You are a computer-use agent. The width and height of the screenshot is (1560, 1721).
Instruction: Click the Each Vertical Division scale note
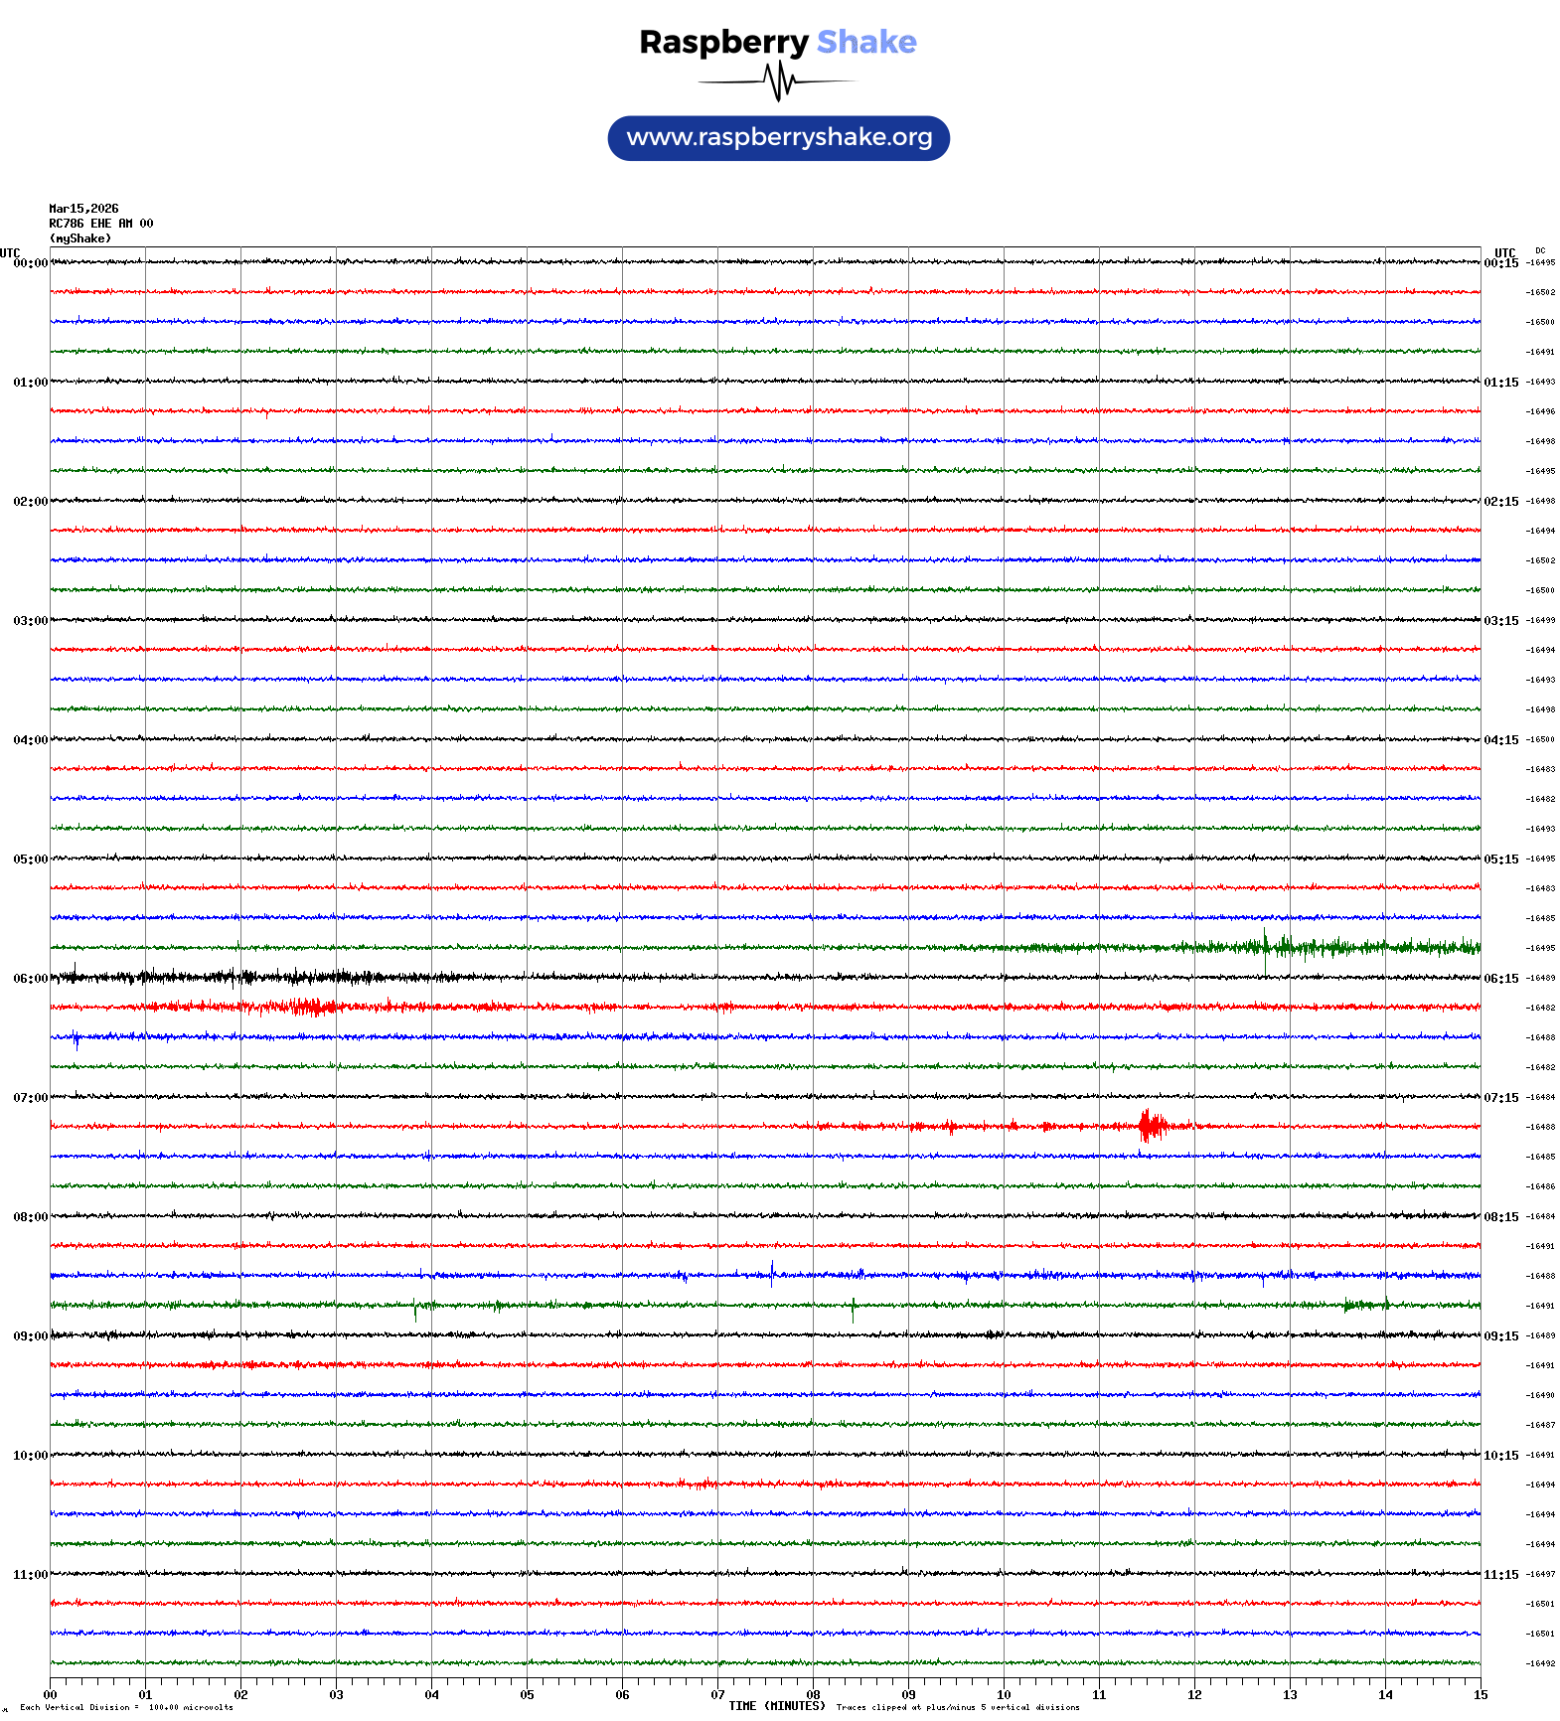[126, 1707]
